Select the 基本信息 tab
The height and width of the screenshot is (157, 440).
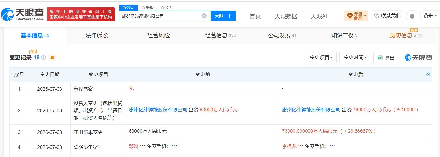pyautogui.click(x=34, y=36)
